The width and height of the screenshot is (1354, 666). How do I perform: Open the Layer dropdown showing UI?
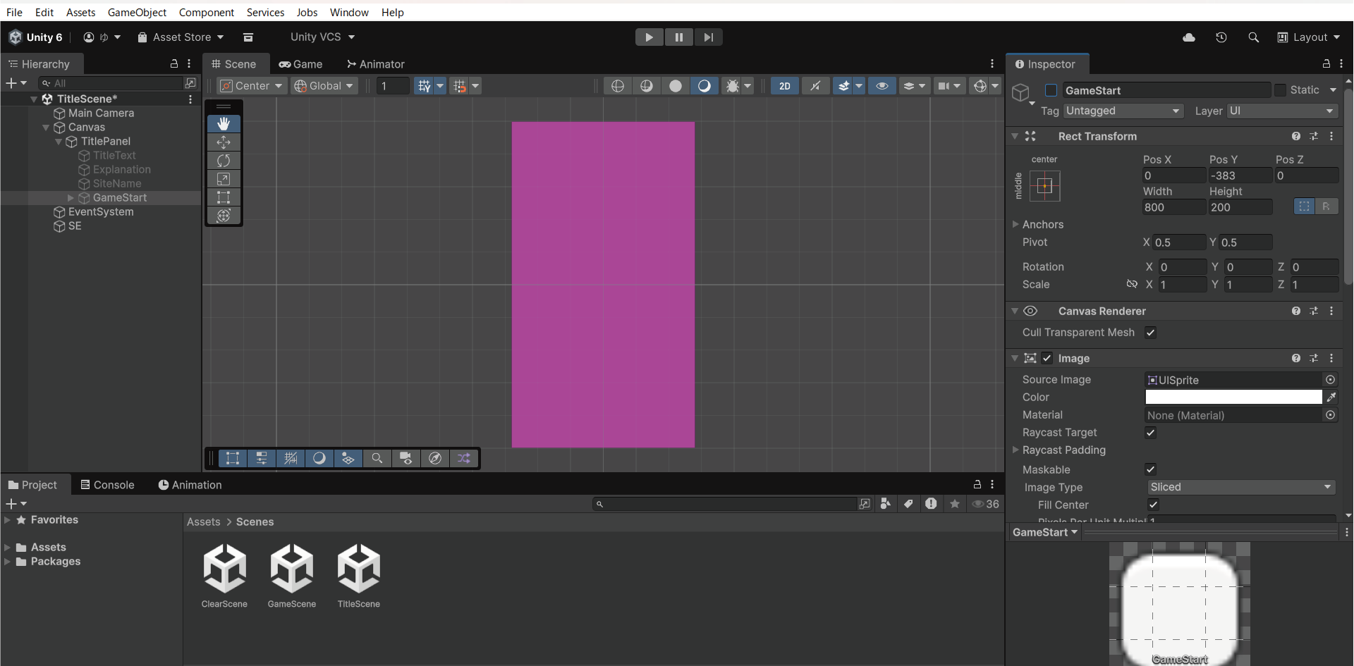tap(1281, 111)
